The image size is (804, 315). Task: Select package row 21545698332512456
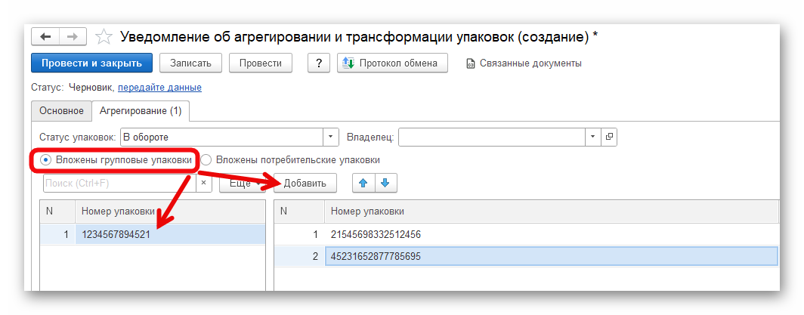click(x=526, y=235)
